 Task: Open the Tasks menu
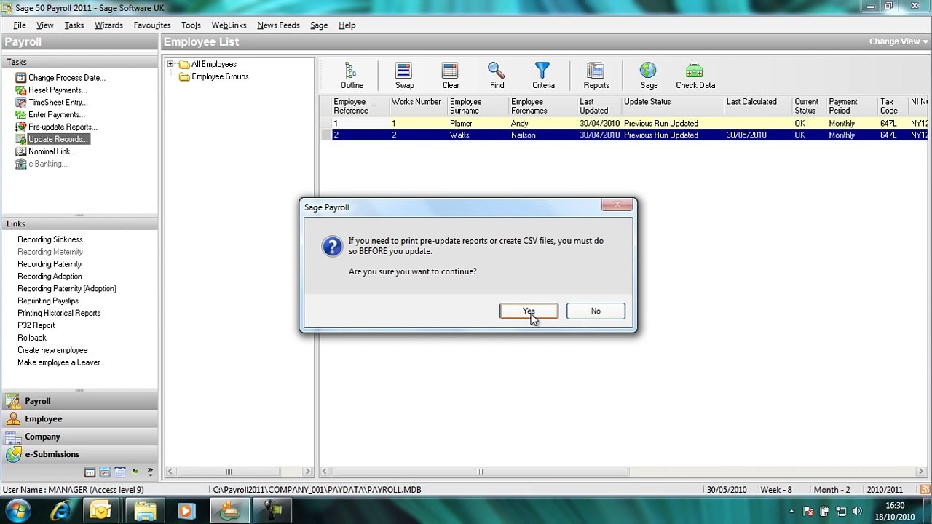(74, 25)
